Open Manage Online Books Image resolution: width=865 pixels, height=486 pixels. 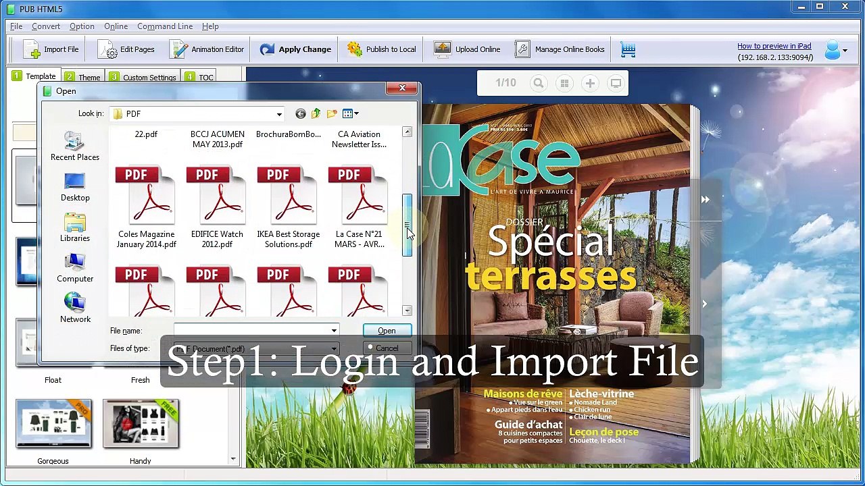click(x=560, y=49)
